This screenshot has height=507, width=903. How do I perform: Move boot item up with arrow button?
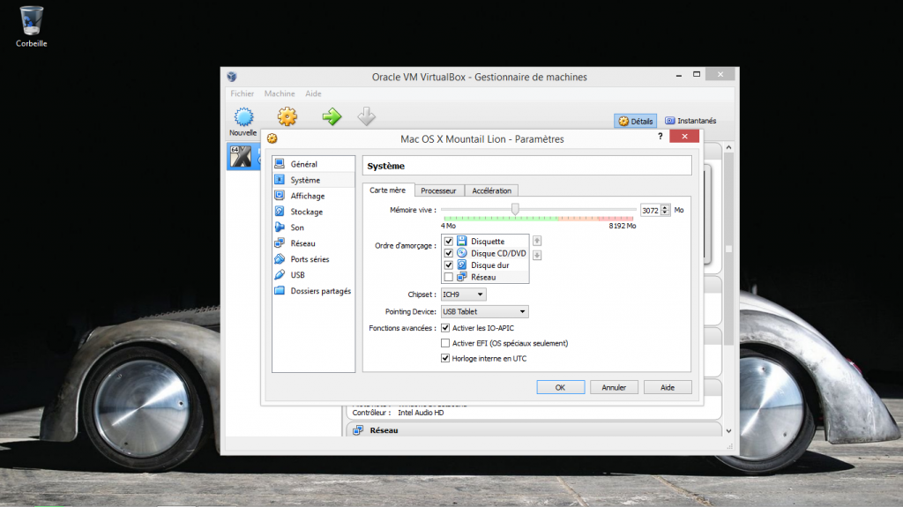tap(537, 241)
